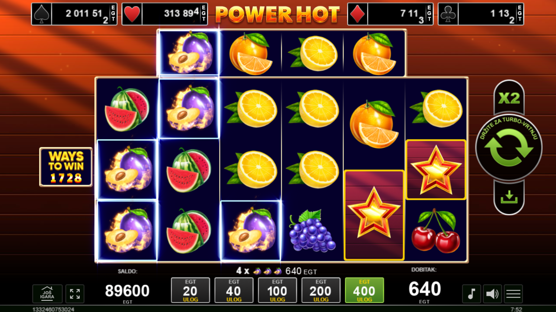
Task: Select the 40 ULOG bet
Action: pos(234,290)
